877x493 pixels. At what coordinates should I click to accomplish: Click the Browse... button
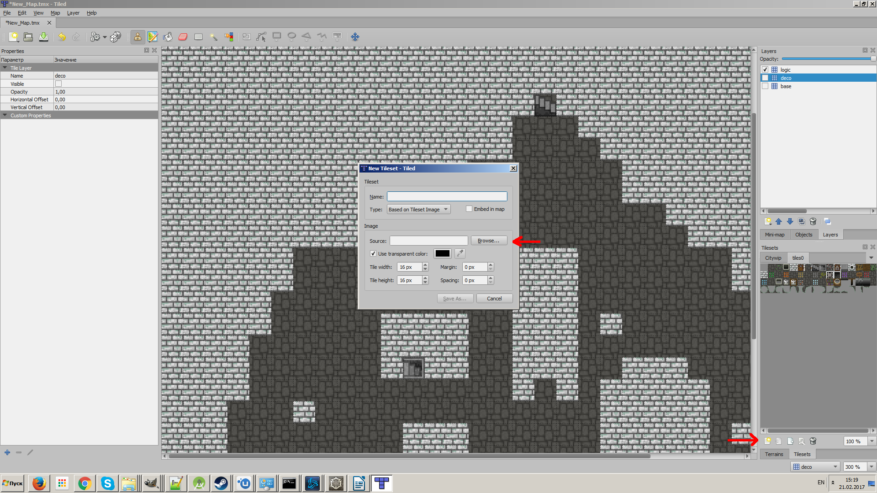point(489,241)
